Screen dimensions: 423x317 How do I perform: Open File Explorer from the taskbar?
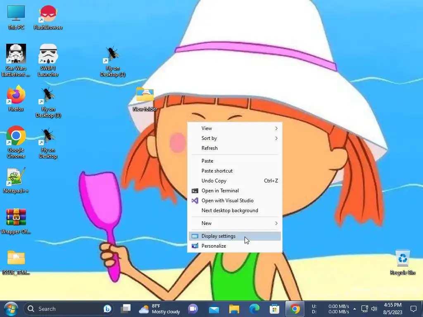click(234, 309)
